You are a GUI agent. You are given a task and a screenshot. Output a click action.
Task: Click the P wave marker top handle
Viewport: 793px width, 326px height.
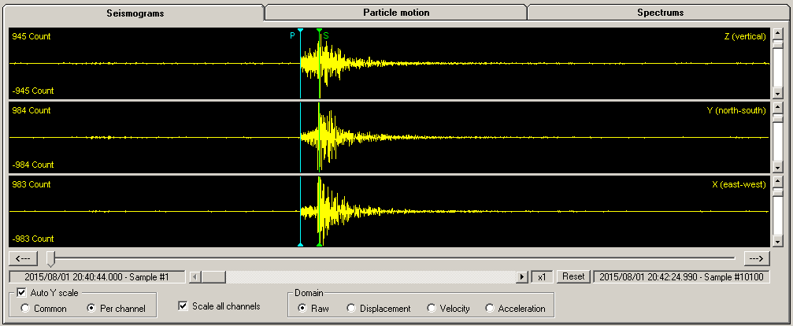click(300, 31)
